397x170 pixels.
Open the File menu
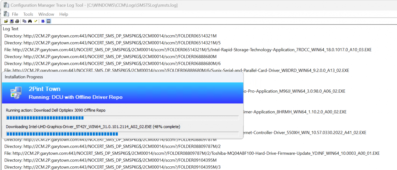(15, 14)
